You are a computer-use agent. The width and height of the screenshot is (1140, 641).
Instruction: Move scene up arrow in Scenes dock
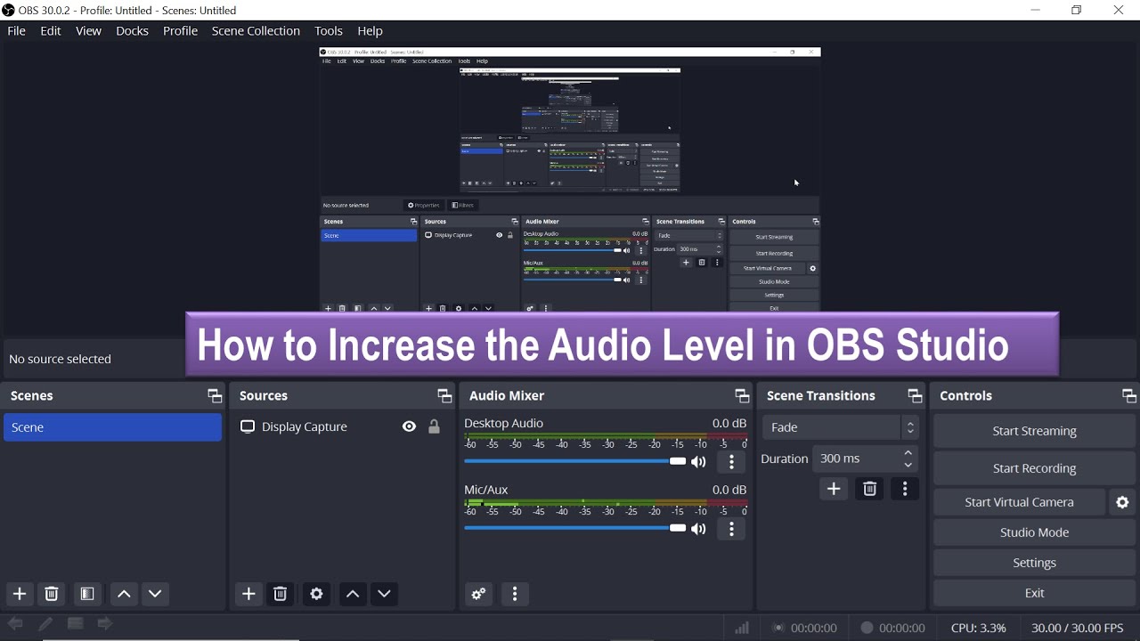point(124,594)
